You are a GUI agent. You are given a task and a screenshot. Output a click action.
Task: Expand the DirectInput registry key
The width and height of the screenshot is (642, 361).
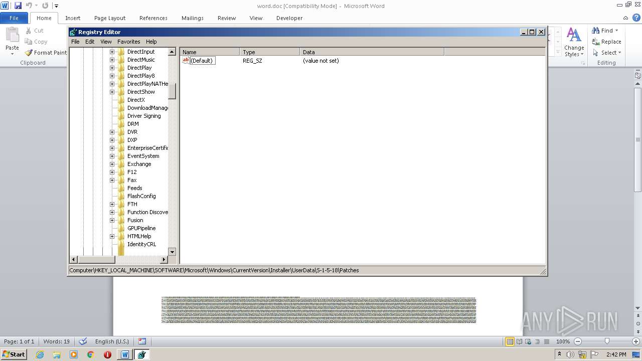(x=112, y=52)
